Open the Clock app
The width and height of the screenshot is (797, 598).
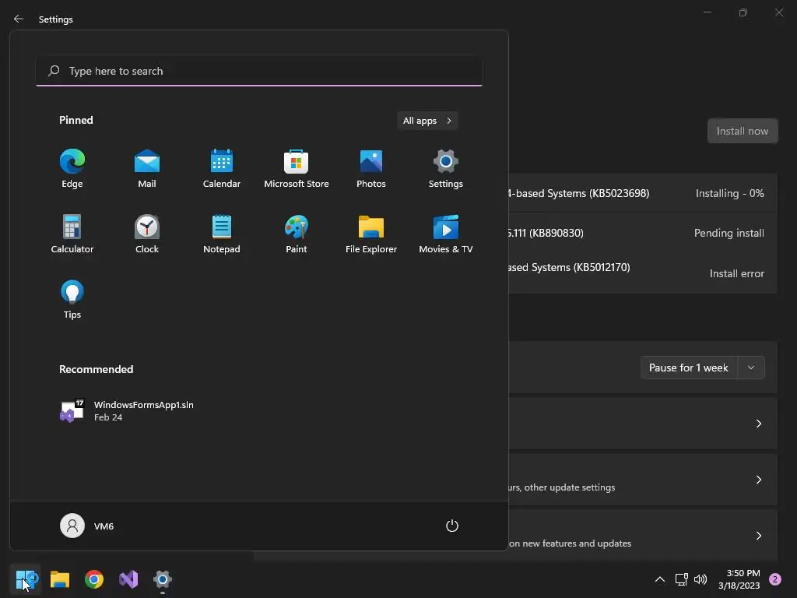[147, 234]
